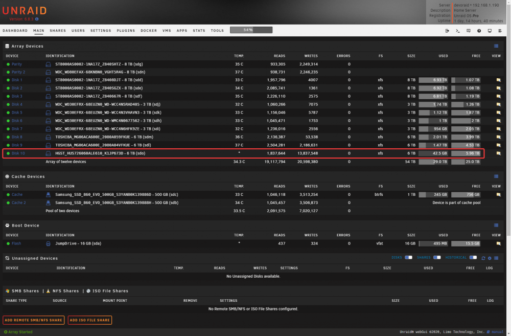Switch to the SHARES tab

[x=58, y=30]
